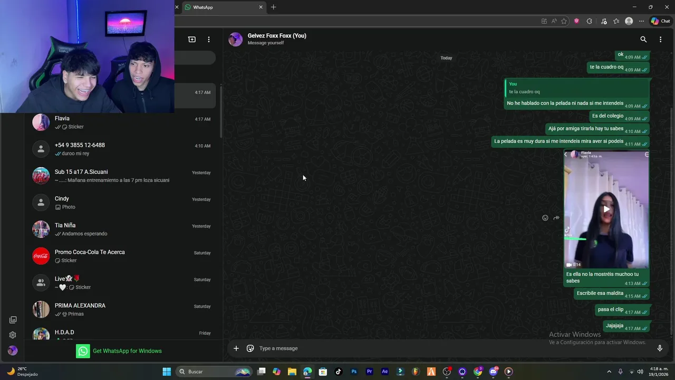
Task: Open browser settings and more menu
Action: [641, 21]
